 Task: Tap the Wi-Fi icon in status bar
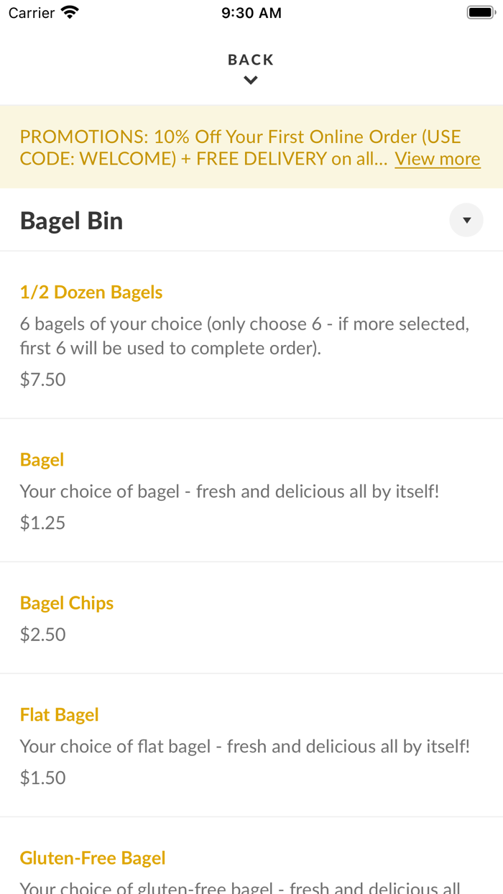click(x=70, y=13)
